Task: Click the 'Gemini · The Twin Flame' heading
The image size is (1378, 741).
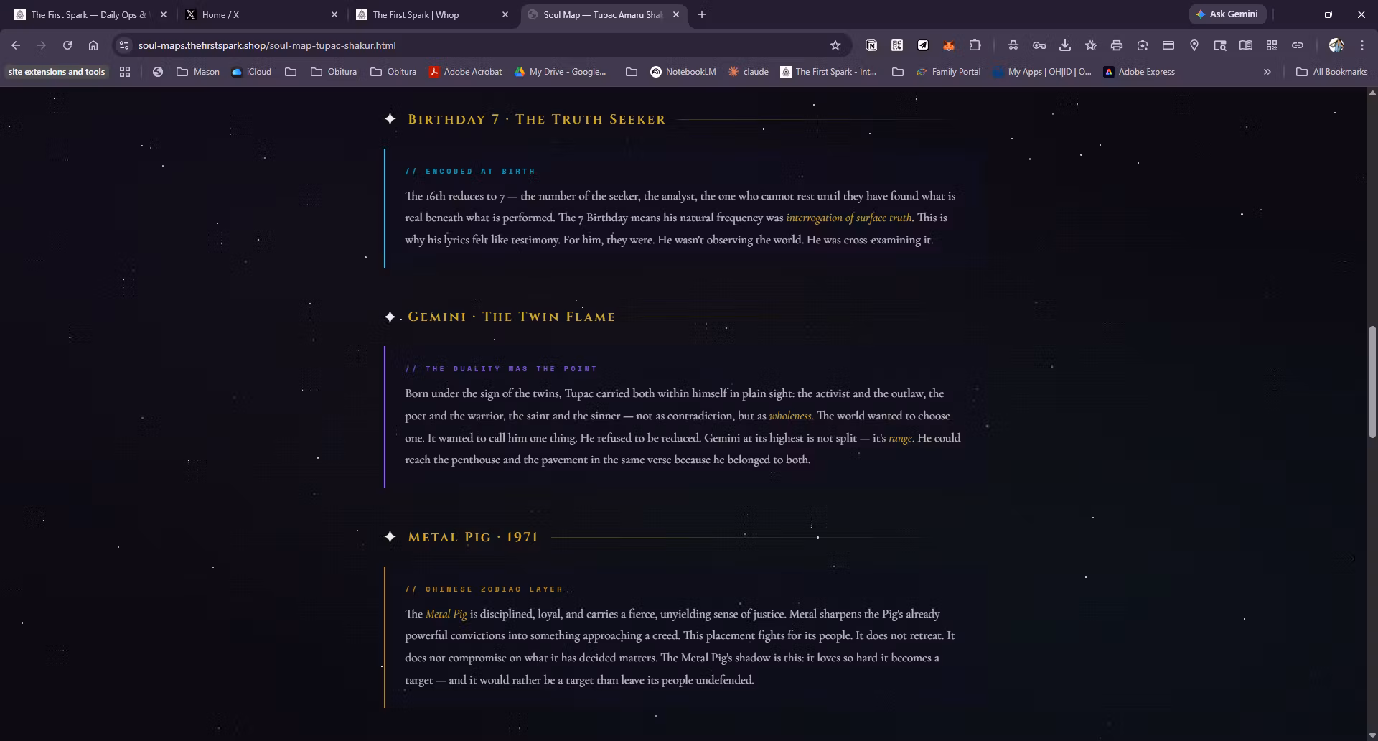Action: (512, 317)
